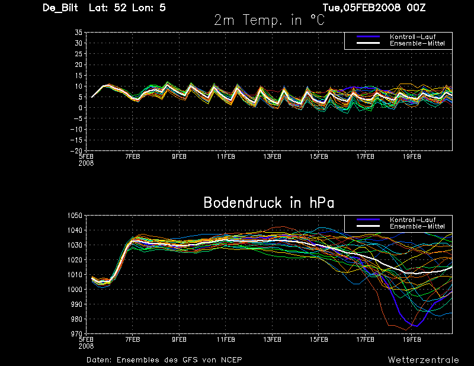Click the De_Bilt location label
This screenshot has height=366, width=474.
click(60, 8)
